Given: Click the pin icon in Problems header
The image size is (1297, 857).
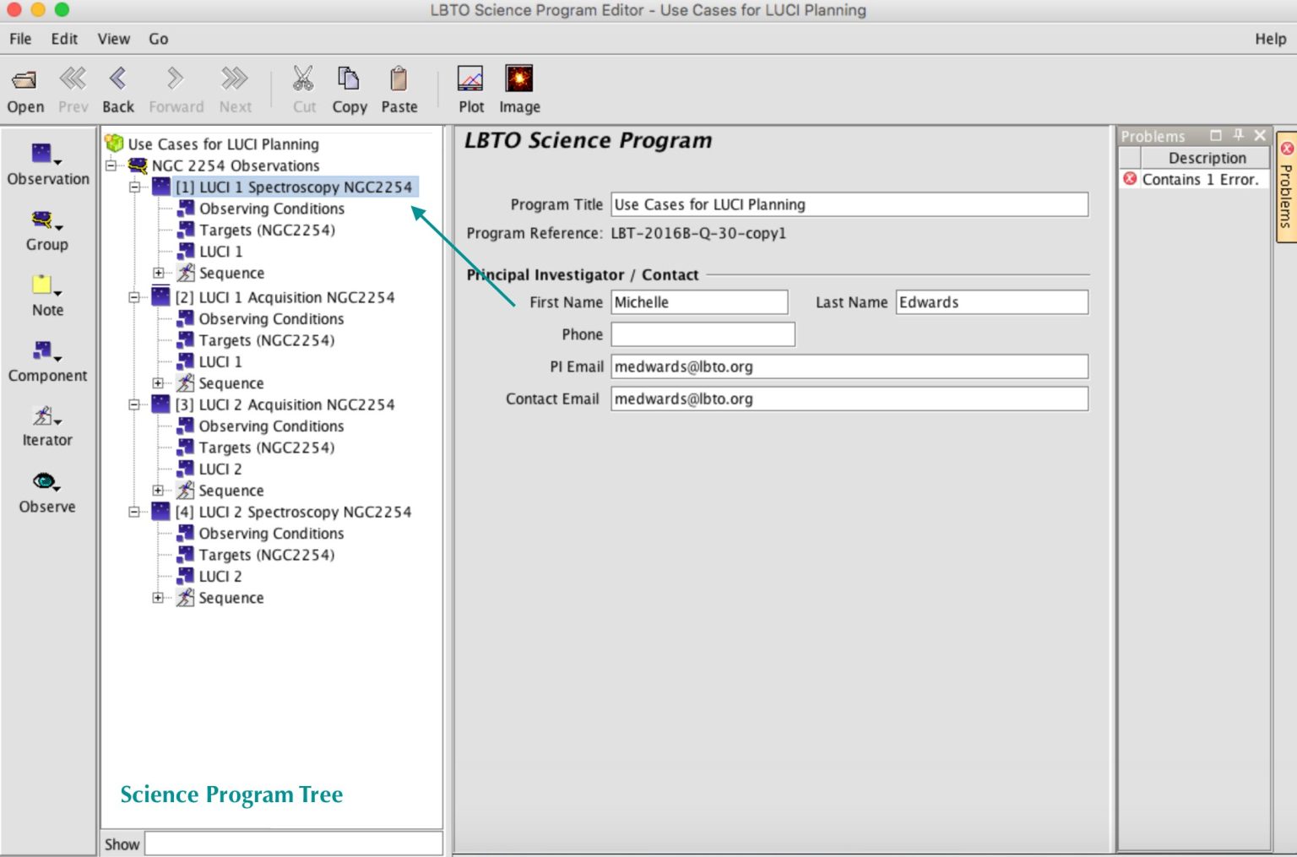Looking at the screenshot, I should 1239,135.
